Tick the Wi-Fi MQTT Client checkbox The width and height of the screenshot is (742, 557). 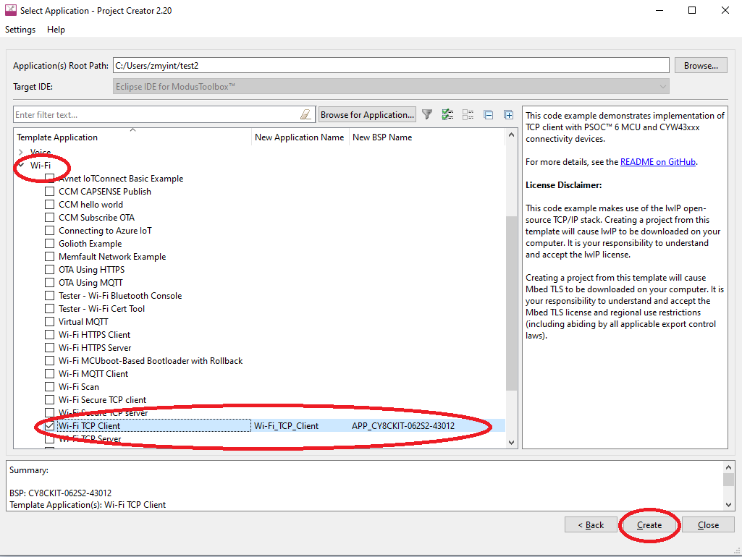pyautogui.click(x=49, y=374)
